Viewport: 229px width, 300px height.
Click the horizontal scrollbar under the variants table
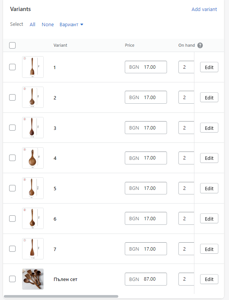coord(61,296)
